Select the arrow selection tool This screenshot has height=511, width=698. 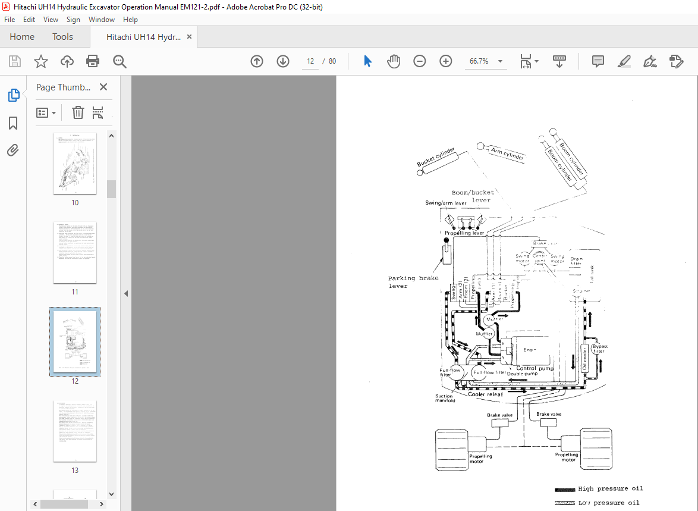[367, 61]
